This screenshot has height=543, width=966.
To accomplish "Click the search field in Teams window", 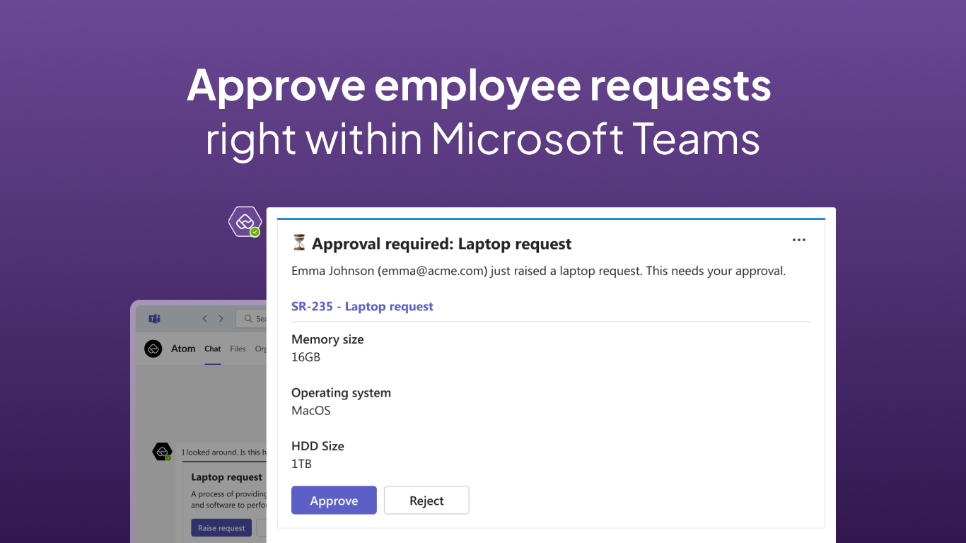I will (252, 319).
